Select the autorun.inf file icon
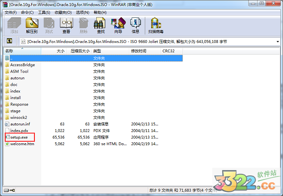 tap(7, 124)
